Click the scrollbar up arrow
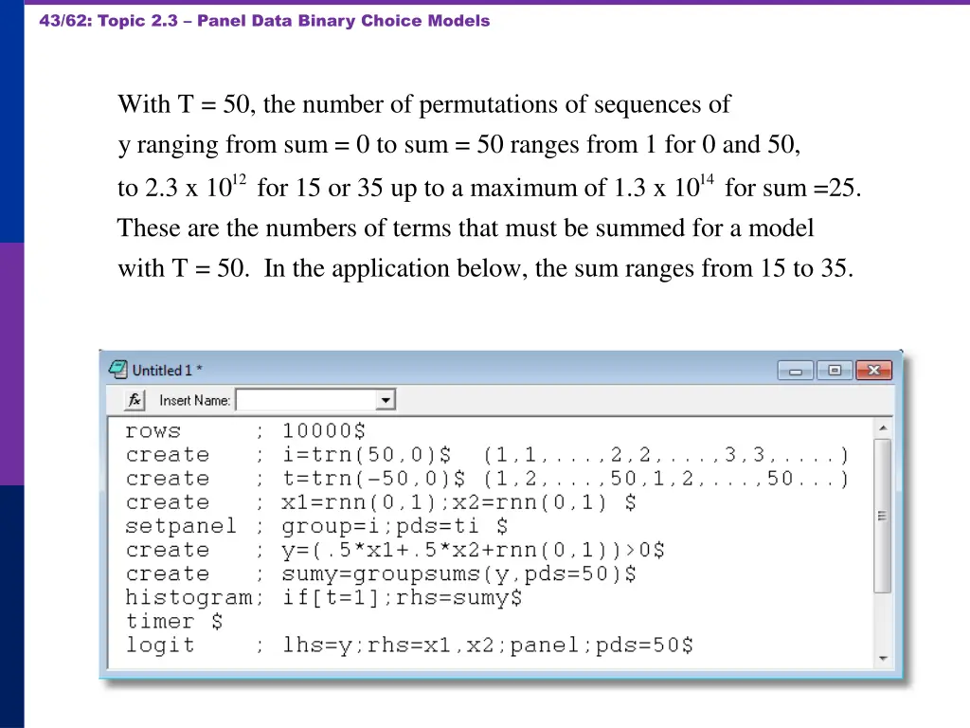The image size is (970, 728). coord(883,427)
